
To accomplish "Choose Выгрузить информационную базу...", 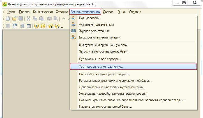I will pos(133,45).
